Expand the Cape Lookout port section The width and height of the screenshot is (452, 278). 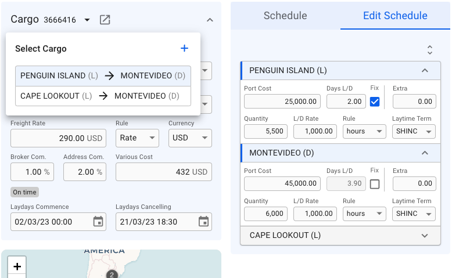tap(425, 236)
